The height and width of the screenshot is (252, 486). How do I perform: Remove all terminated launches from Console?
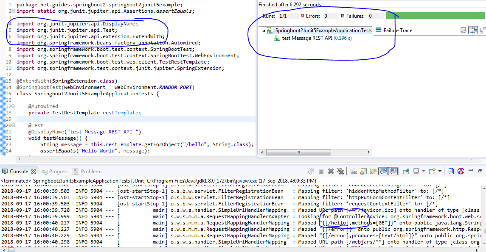(x=340, y=171)
